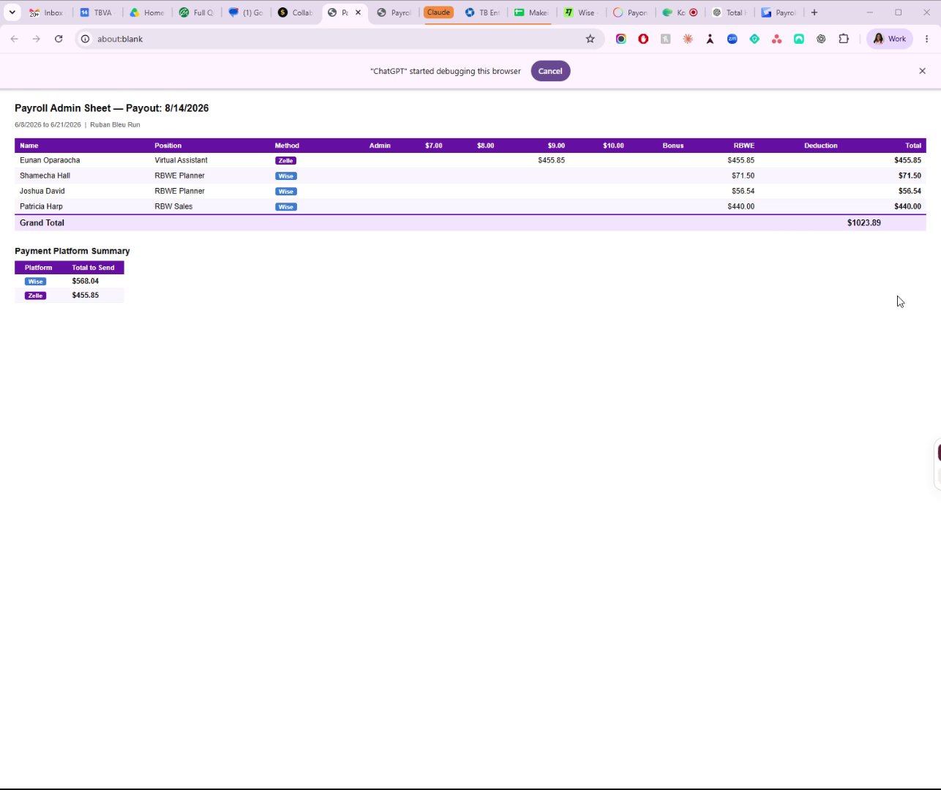Click the Zelle badge in Platform Summary

click(x=35, y=296)
